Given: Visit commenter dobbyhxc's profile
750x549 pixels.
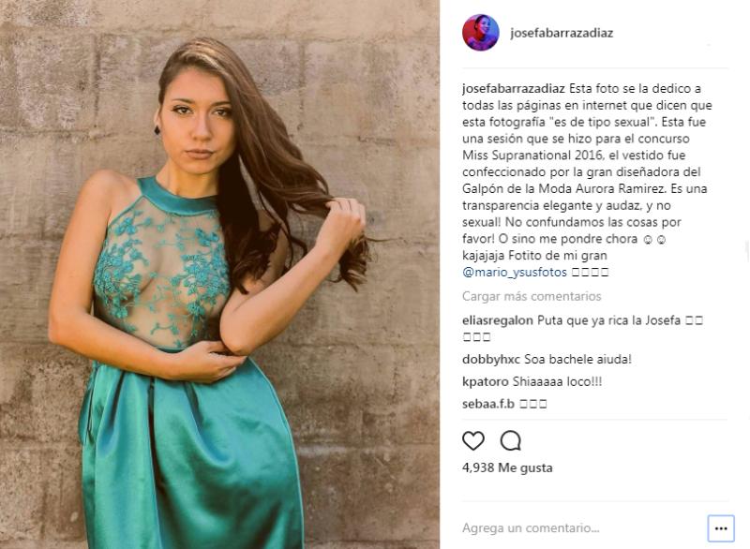Looking at the screenshot, I should [x=490, y=360].
